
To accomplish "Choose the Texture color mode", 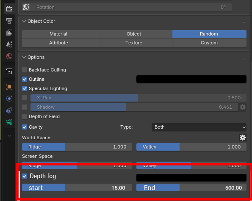I will [134, 43].
